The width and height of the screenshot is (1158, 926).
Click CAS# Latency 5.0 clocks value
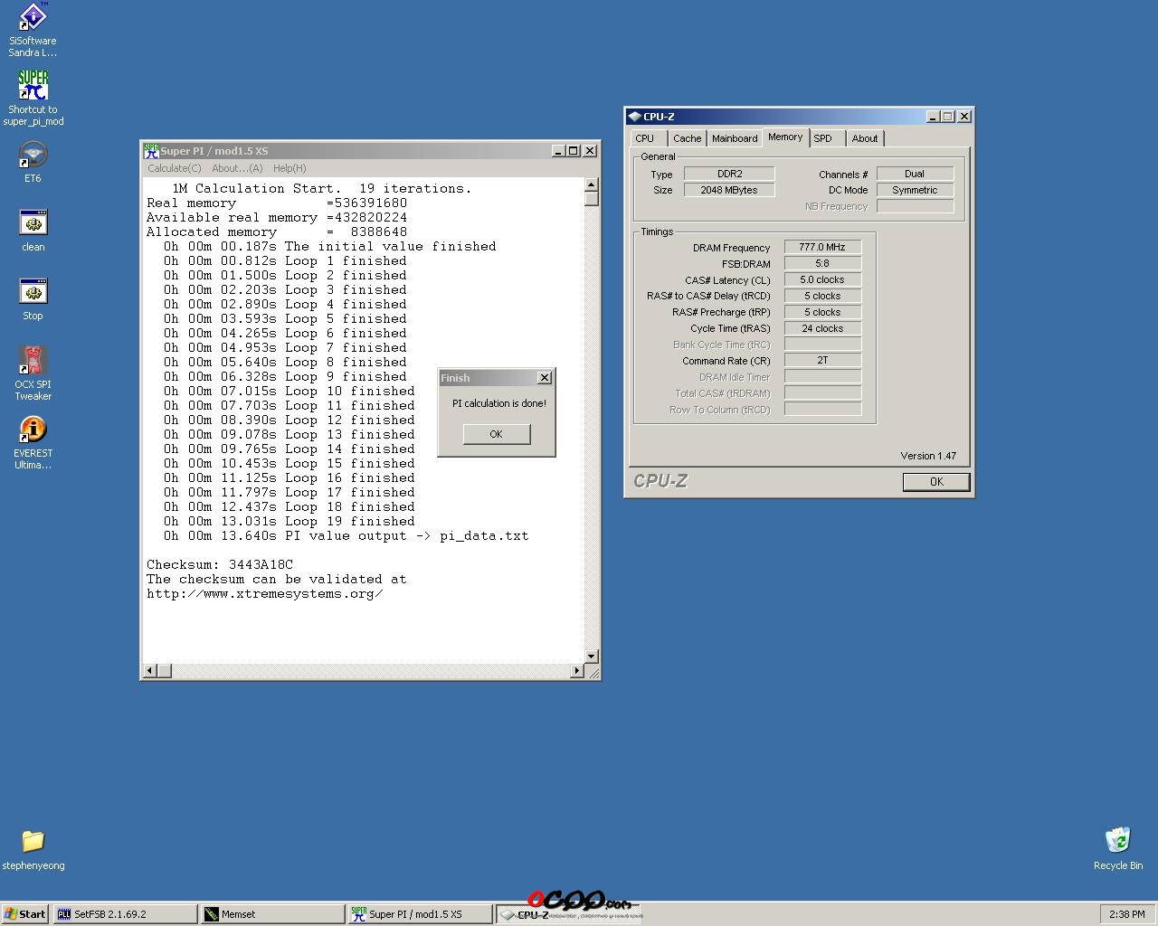822,279
